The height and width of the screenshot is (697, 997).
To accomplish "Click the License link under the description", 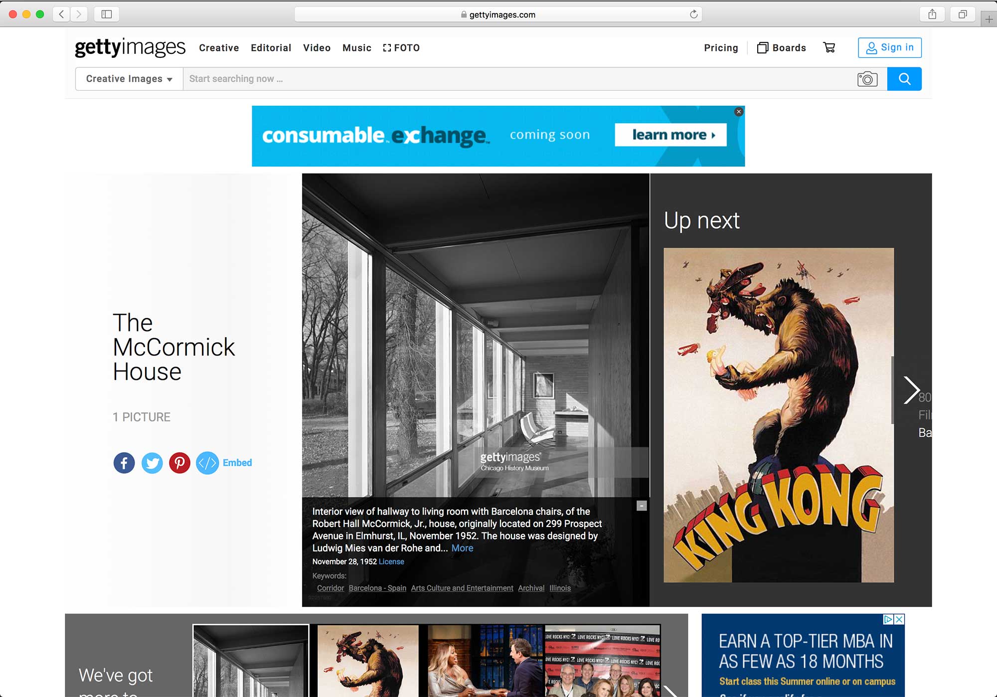I will 391,561.
